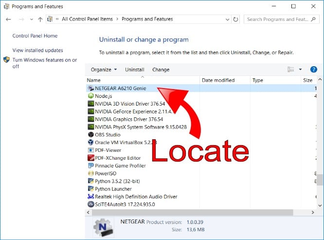Sort by Date modified column header
Image resolution: width=324 pixels, height=240 pixels.
(x=225, y=80)
